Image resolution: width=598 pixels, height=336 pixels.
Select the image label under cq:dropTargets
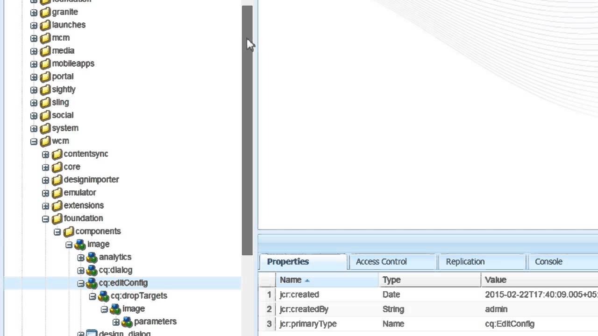point(134,309)
